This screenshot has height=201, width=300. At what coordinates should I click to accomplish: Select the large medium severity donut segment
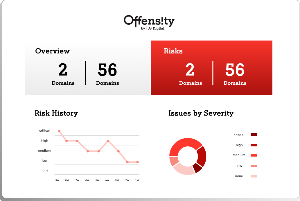point(182,146)
